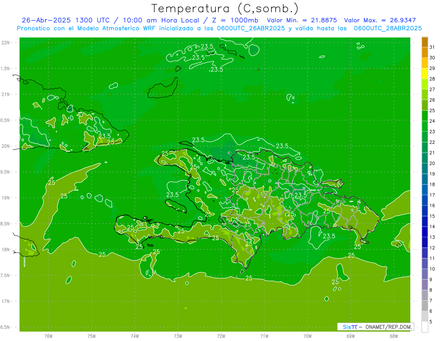Click the '15' value on the color scale
Viewport: 442px width, 341px height.
coord(432,216)
